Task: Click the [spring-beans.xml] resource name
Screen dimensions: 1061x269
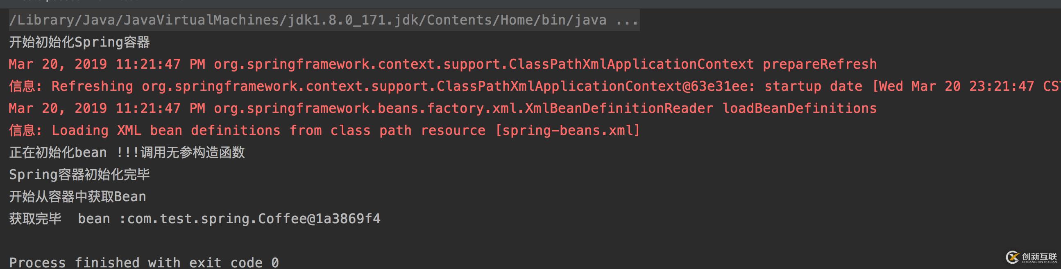Action: pos(567,131)
